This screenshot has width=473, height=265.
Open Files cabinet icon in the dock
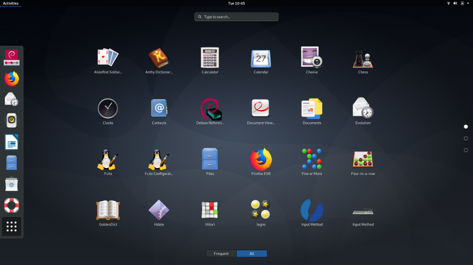click(x=12, y=163)
